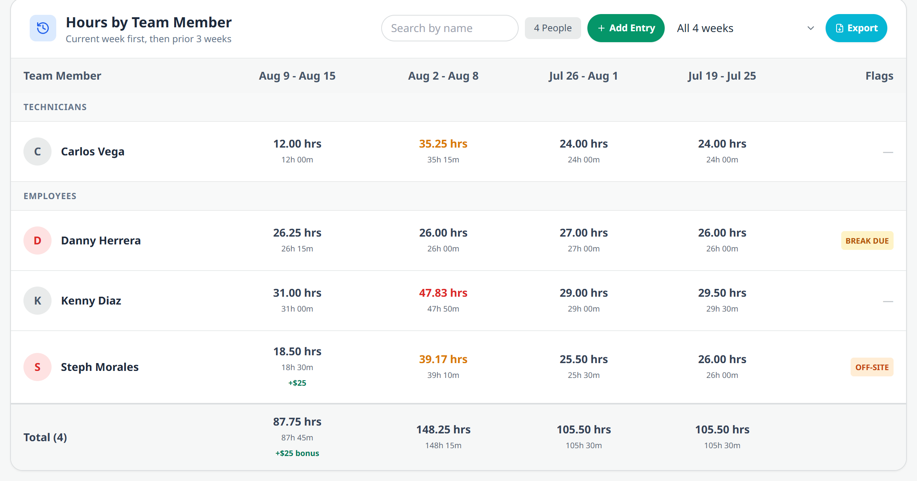This screenshot has width=917, height=481.
Task: Click the EMPLOYEES group label
Action: tap(50, 196)
